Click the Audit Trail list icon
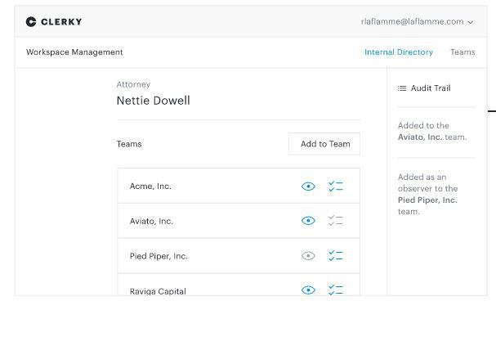Screen dimensions: 496x337 402,88
